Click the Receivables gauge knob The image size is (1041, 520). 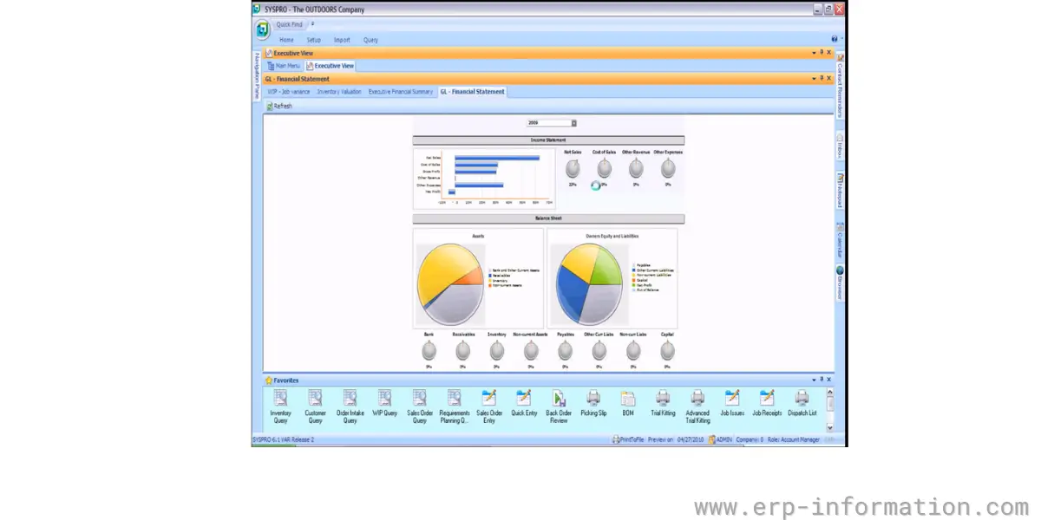pyautogui.click(x=463, y=351)
